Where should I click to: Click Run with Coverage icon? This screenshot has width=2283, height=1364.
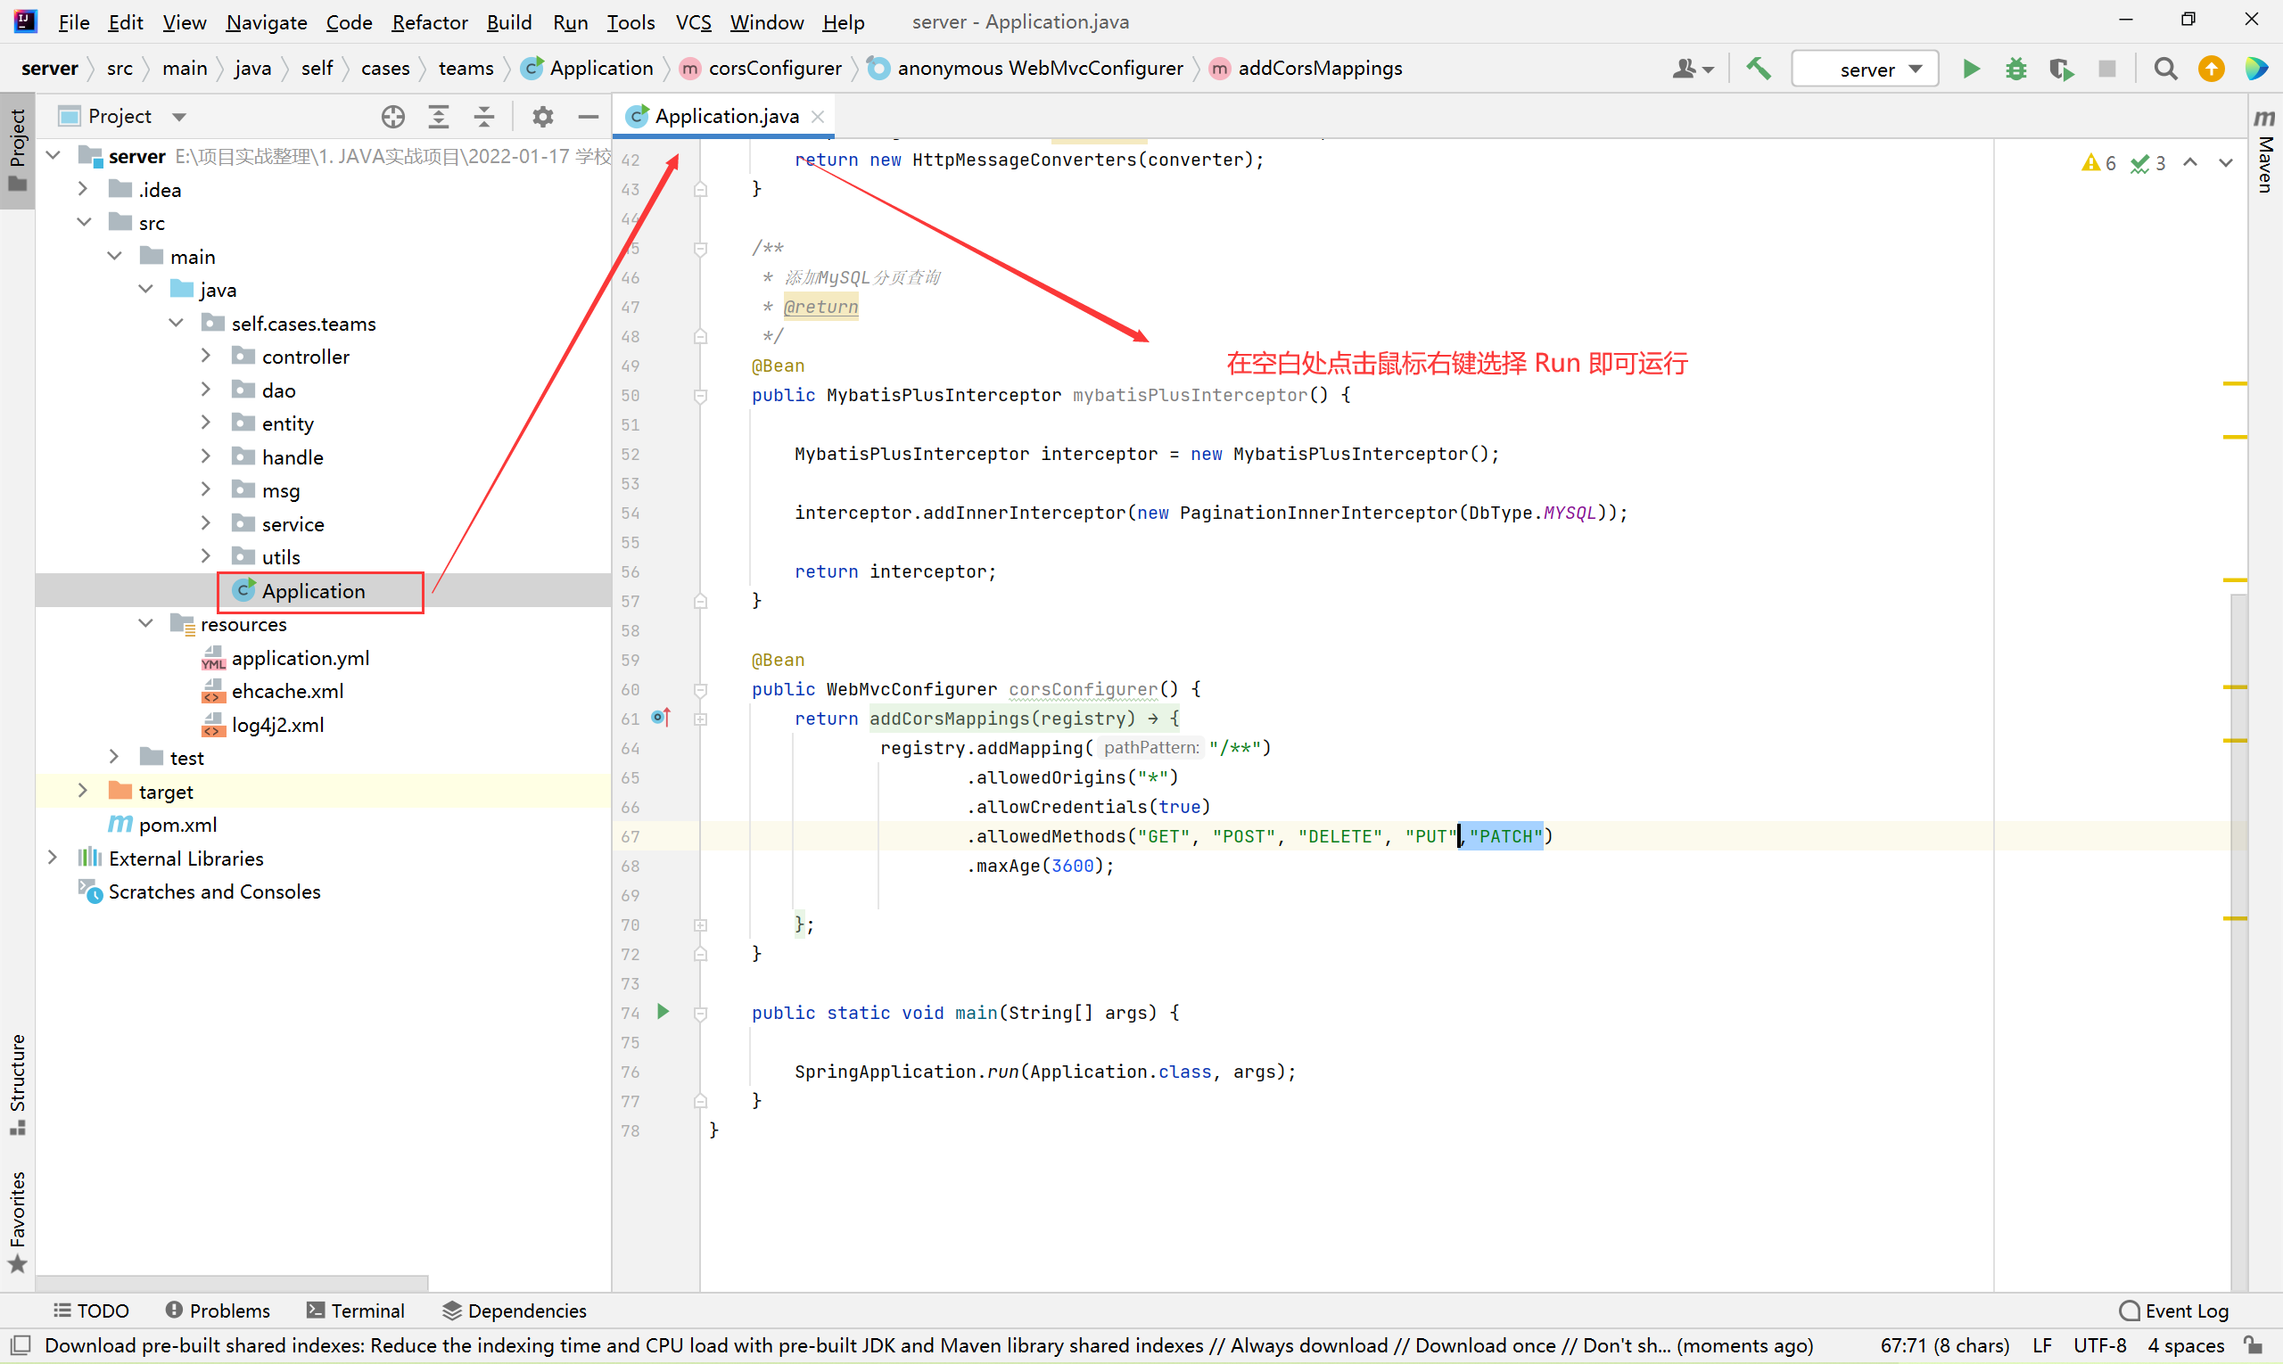coord(2060,69)
